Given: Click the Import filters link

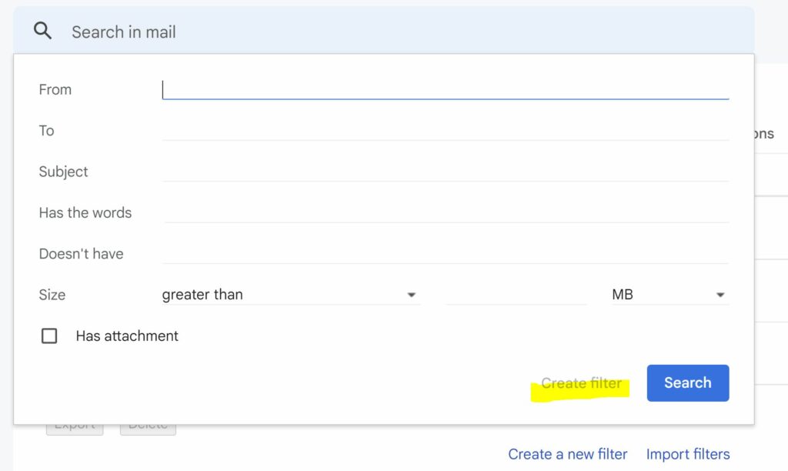Looking at the screenshot, I should [688, 454].
